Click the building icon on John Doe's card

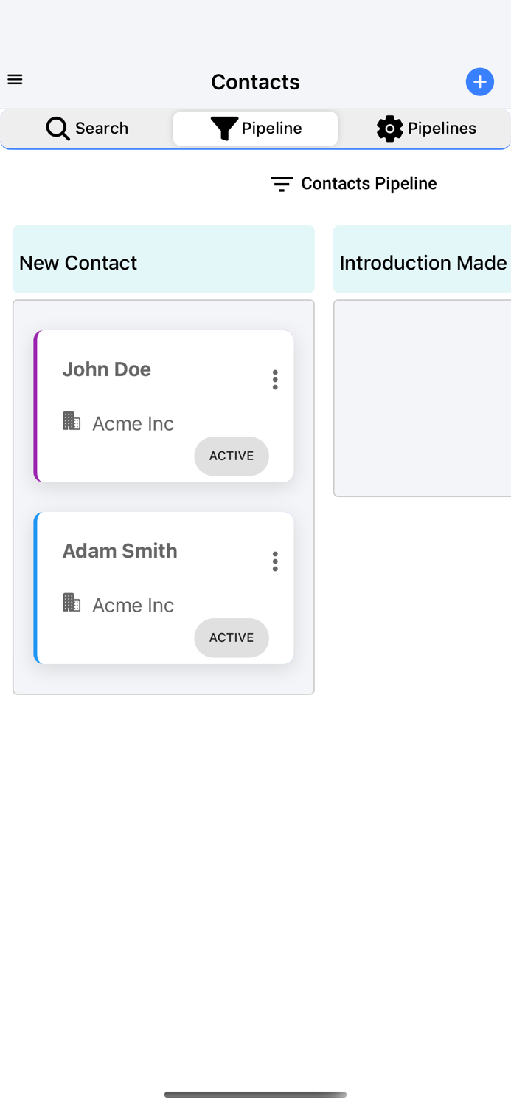click(x=72, y=421)
